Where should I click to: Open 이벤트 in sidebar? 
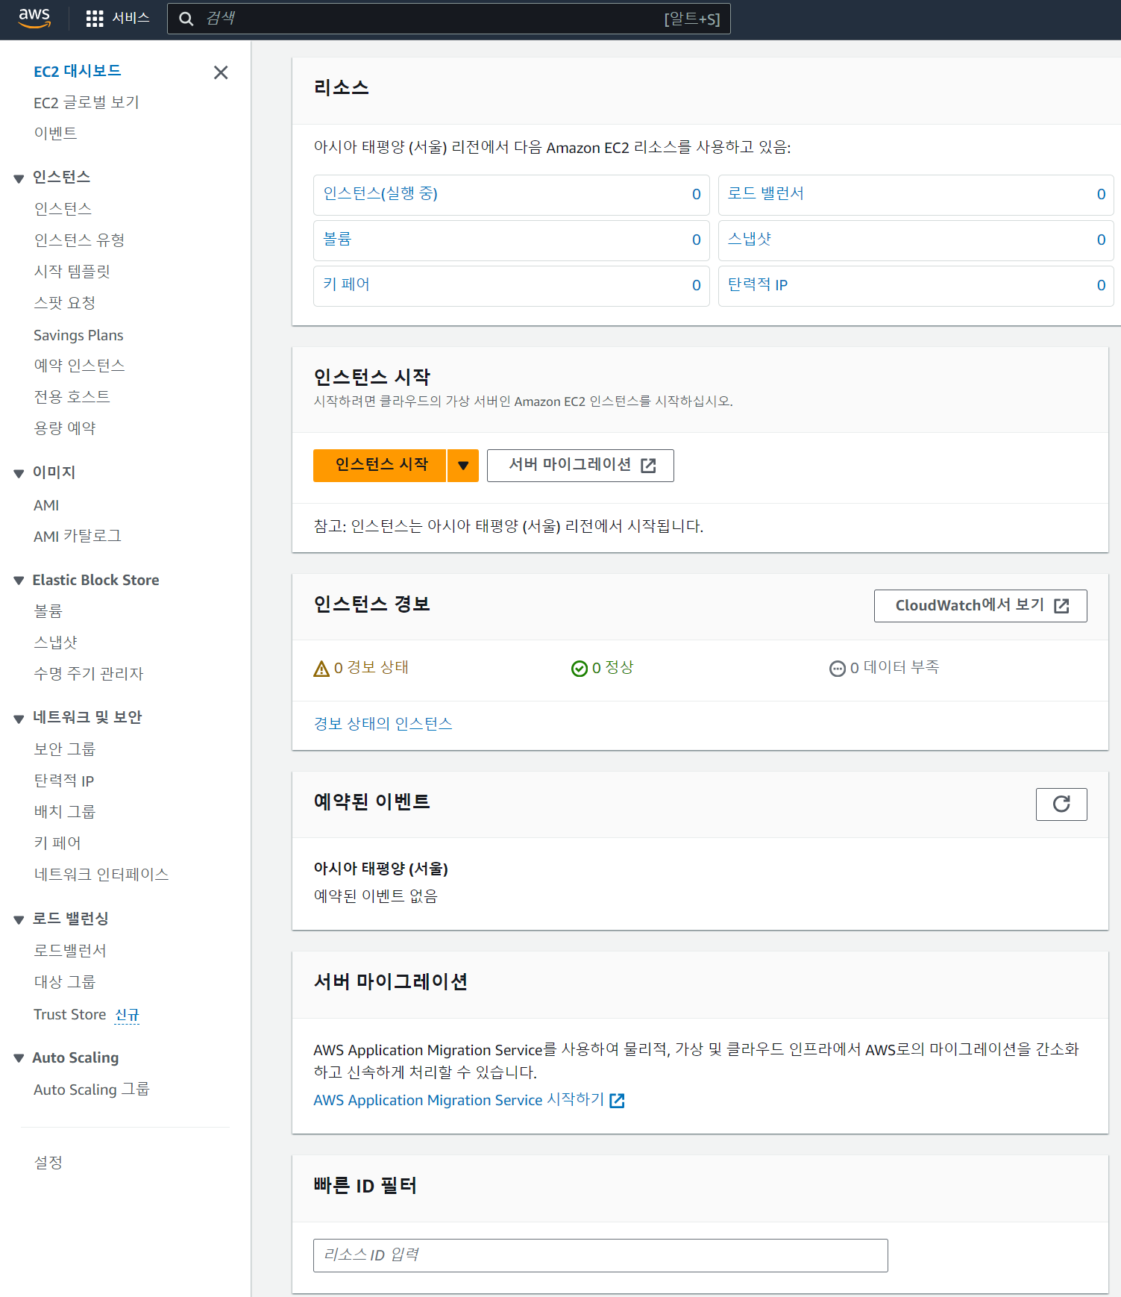55,133
